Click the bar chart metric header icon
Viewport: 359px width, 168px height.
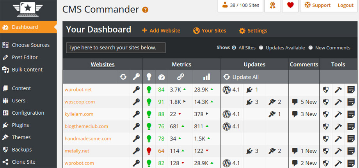pos(206,77)
